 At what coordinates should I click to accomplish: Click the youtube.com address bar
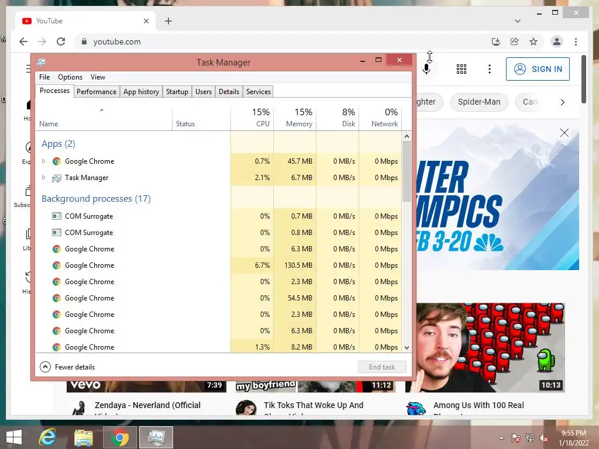pyautogui.click(x=283, y=42)
